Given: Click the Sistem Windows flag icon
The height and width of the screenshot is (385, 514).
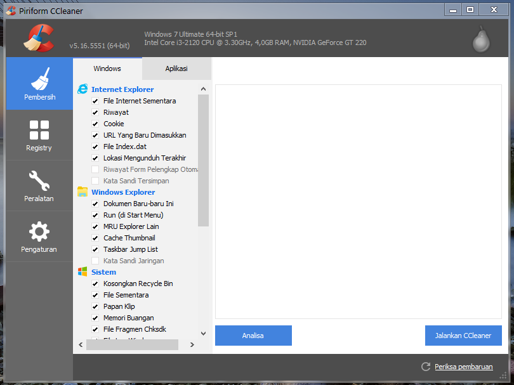Looking at the screenshot, I should (x=82, y=271).
